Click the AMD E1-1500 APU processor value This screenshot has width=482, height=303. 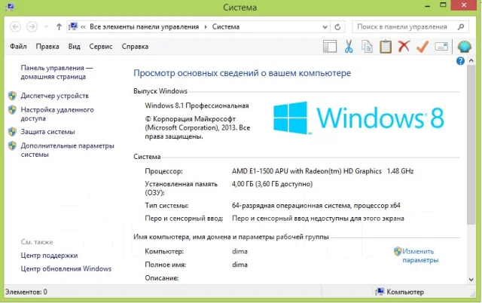323,171
